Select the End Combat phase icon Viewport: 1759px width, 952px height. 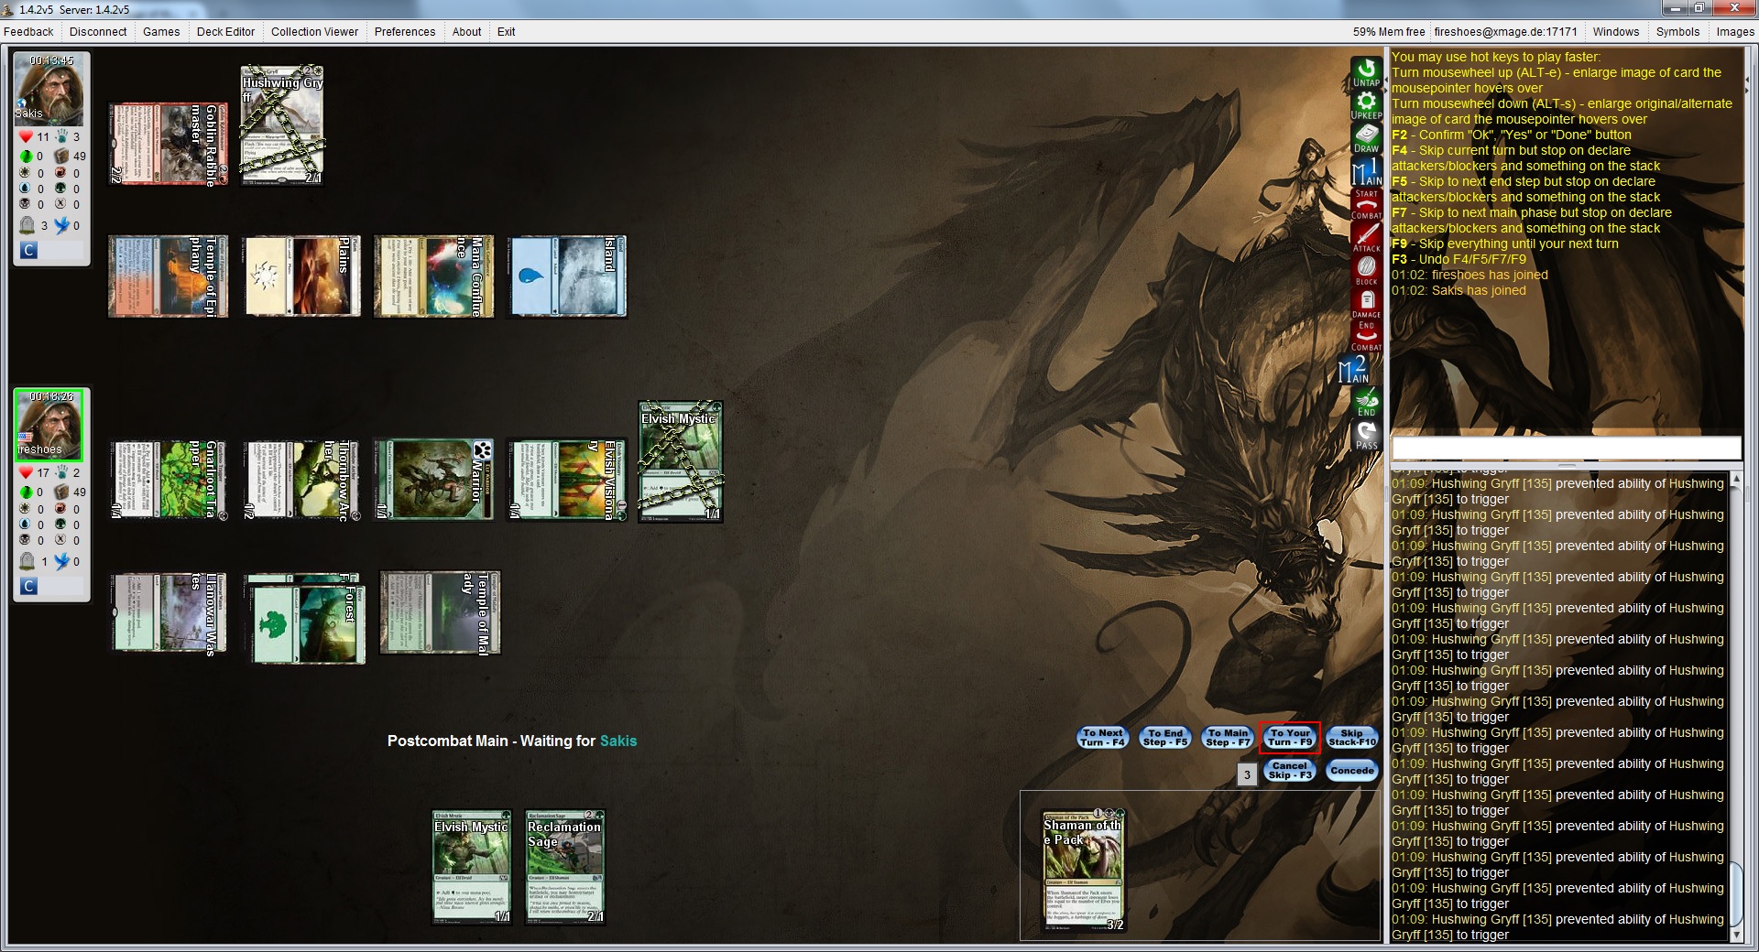(1366, 337)
